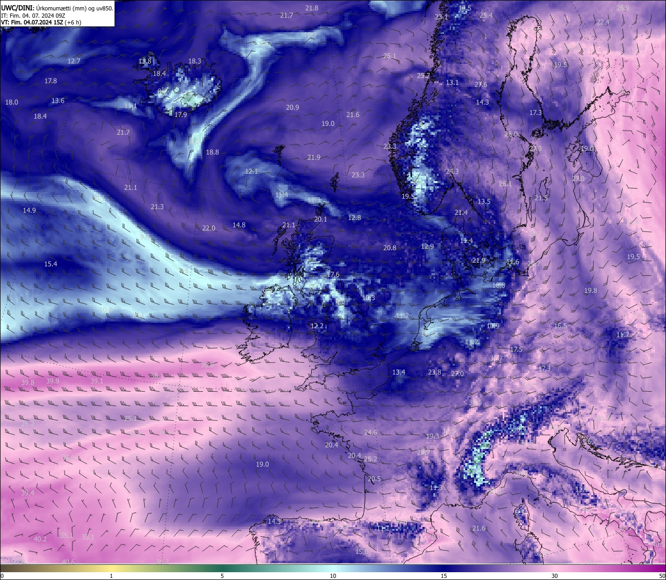Viewport: 666px width, 580px height.
Task: Click colorbar tick label 0
Action: point(2,576)
